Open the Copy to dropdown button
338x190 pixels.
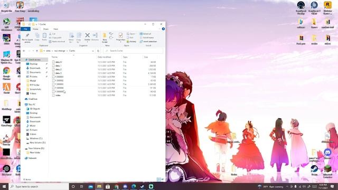tap(79, 37)
